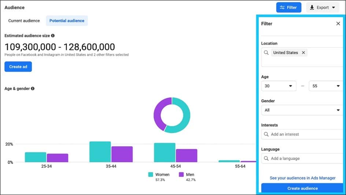
Task: Click the teal Women legend swatch
Action: point(151,175)
